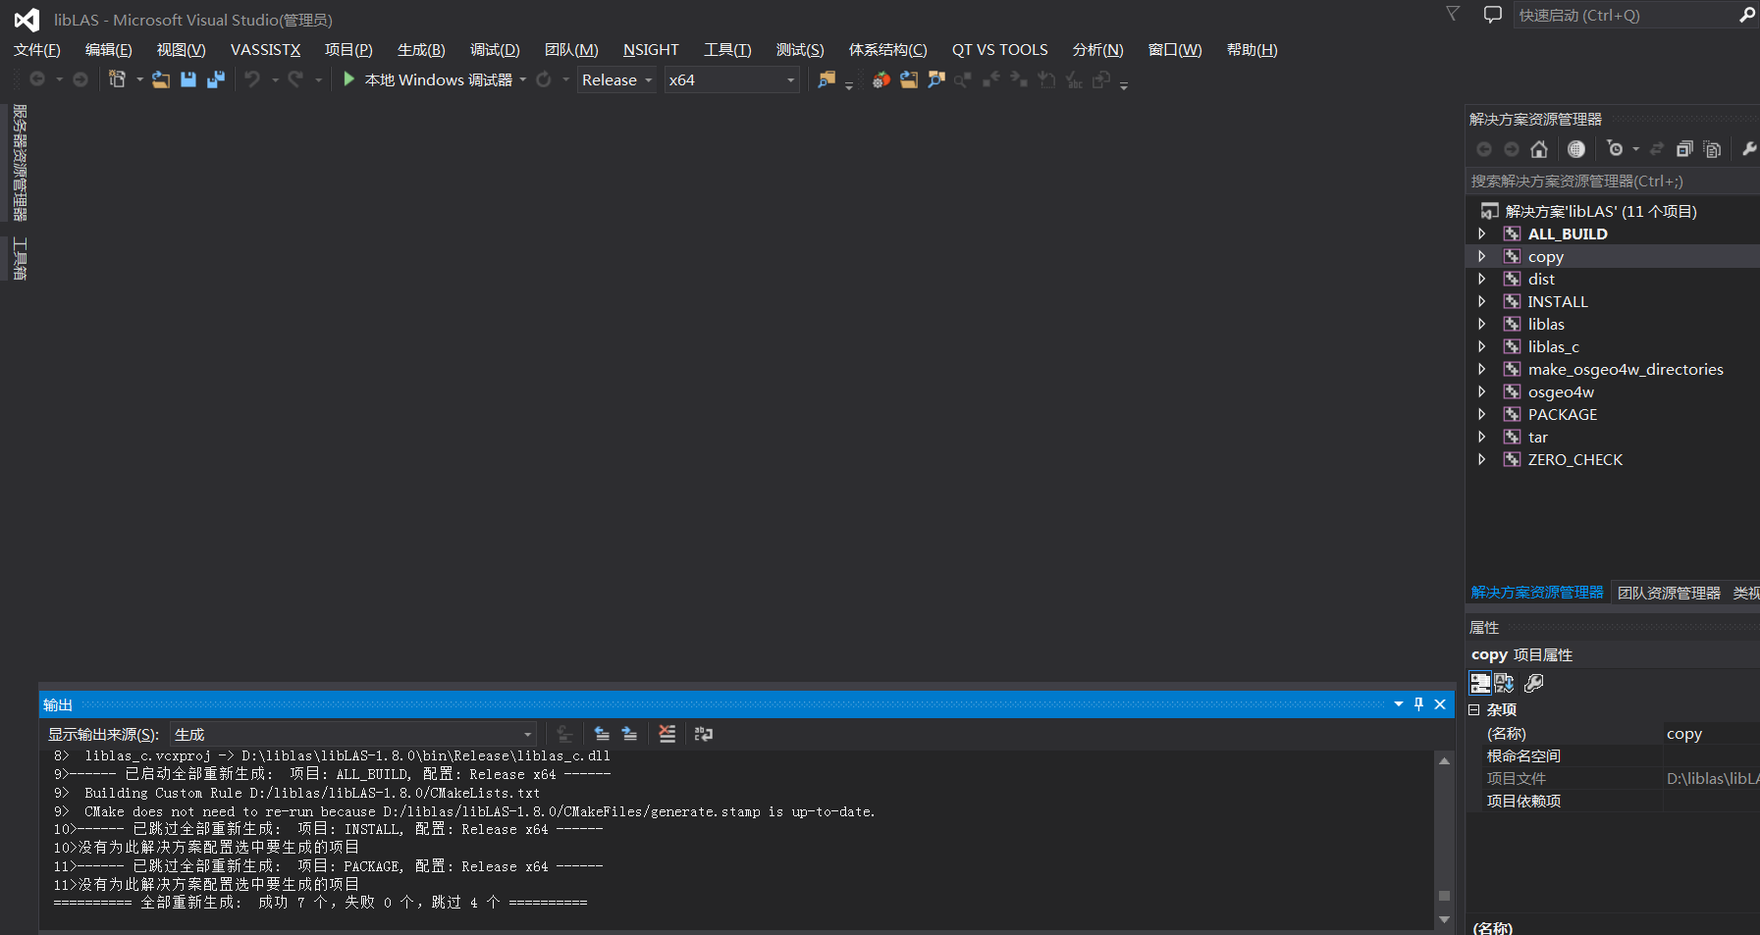Screen dimensions: 1760x935
Task: Select the solution 'libLAS' root node
Action: click(1600, 211)
